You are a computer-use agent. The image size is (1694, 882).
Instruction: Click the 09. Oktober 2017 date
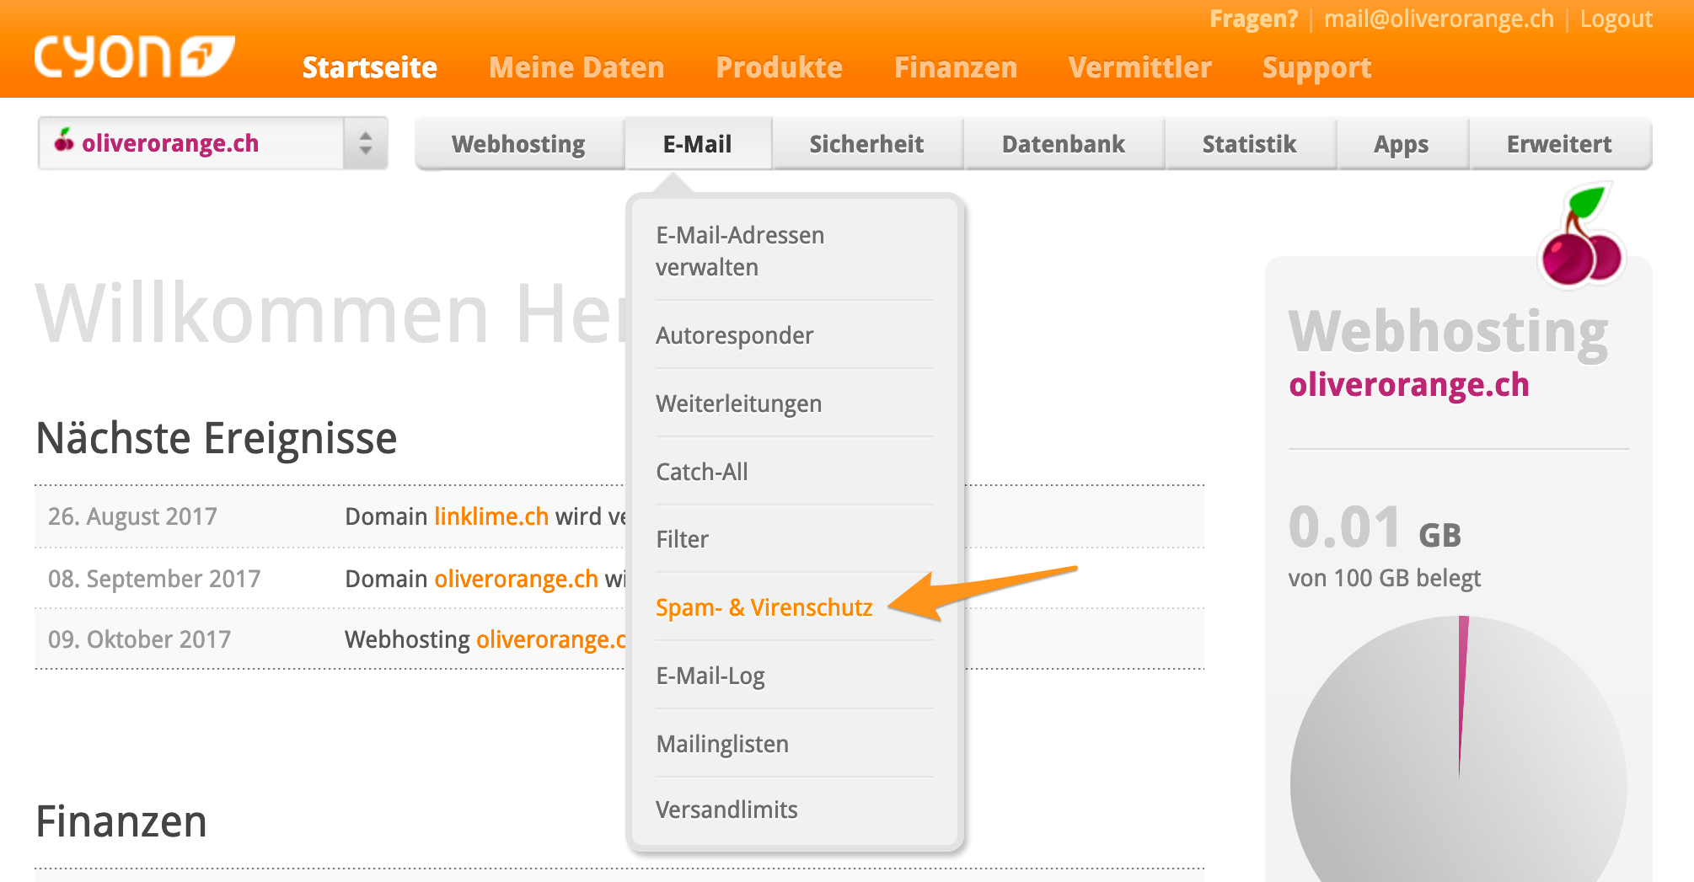click(140, 639)
